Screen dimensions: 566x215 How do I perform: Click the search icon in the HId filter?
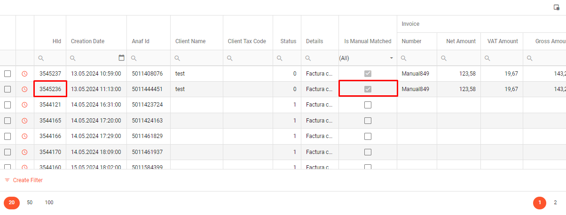[41, 58]
